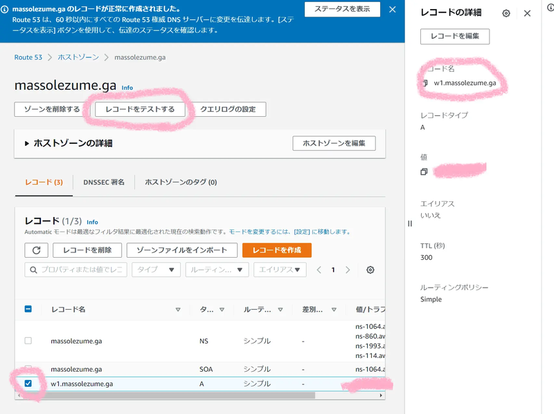Click massolezume.ga NS record name

[76, 341]
